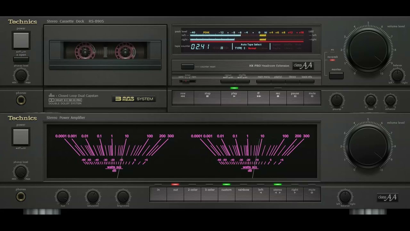The width and height of the screenshot is (410, 231).
Task: Start recording with the rec button
Action: 278,98
